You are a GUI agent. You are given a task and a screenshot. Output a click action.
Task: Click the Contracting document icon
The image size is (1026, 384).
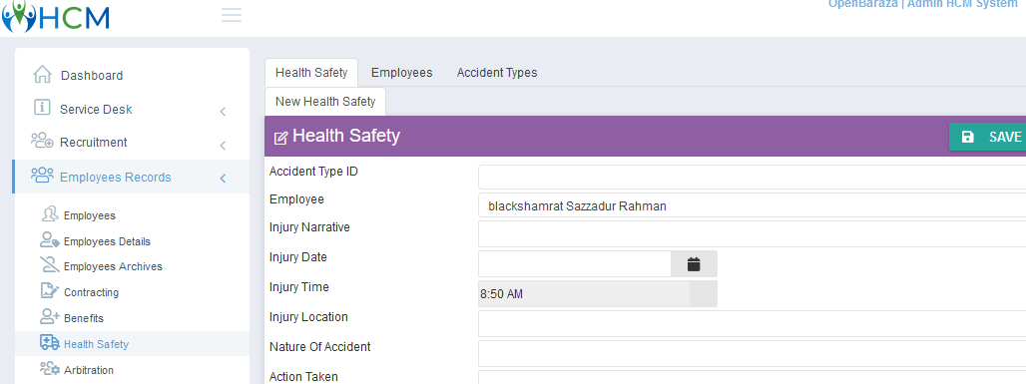49,291
